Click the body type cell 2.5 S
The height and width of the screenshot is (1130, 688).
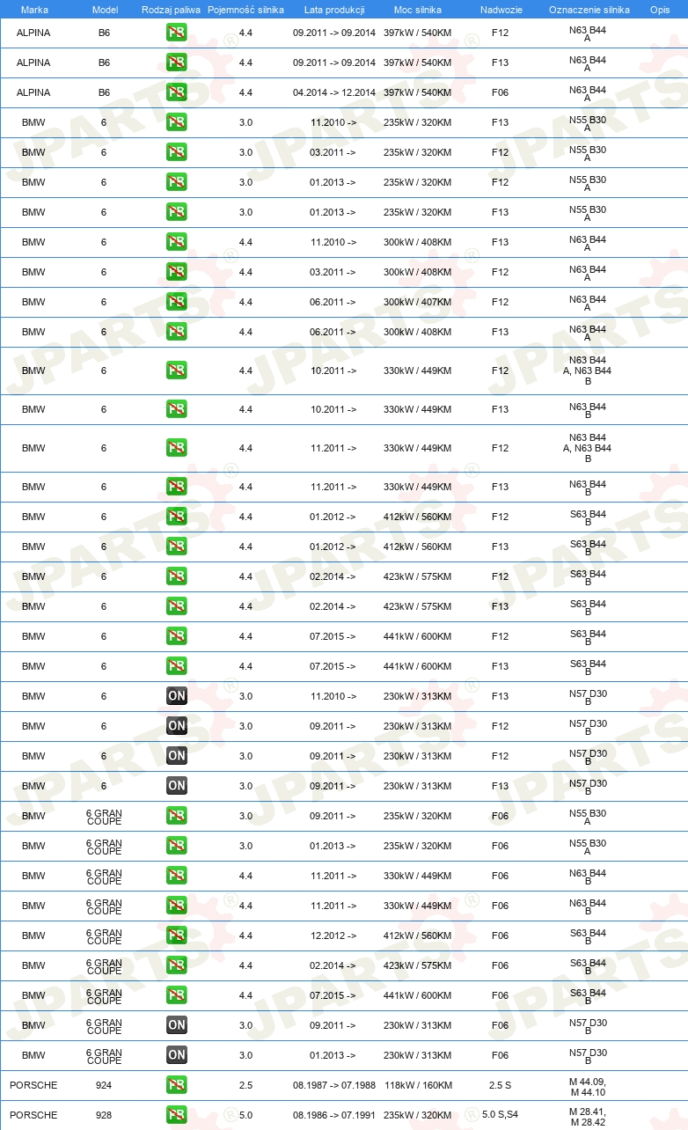pos(501,1086)
